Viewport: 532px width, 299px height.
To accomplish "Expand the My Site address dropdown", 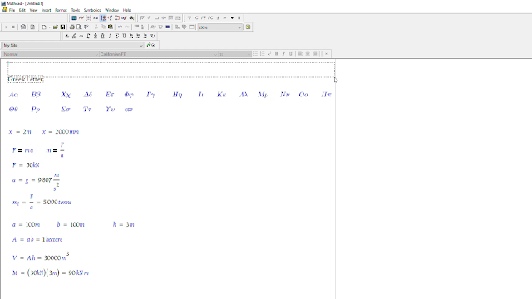I will [141, 45].
